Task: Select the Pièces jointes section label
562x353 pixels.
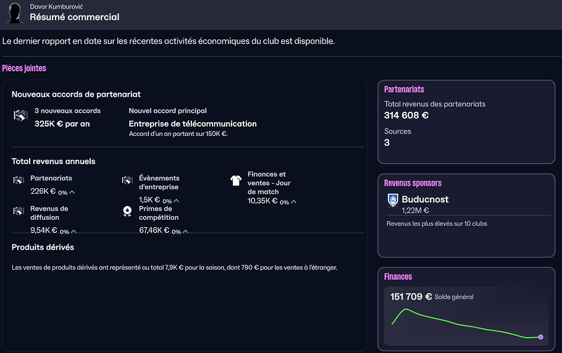Action: click(24, 69)
